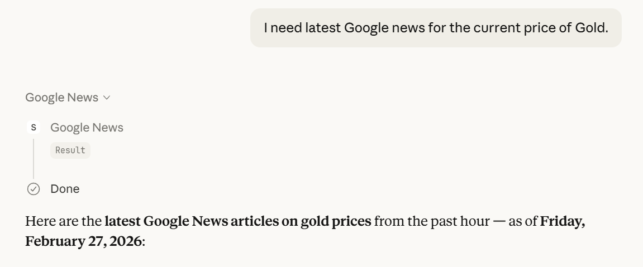This screenshot has width=643, height=267.
Task: Click the Google News collapsible header text
Action: coord(61,98)
